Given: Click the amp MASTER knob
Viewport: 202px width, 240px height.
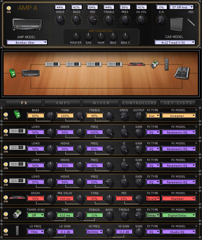Looking at the screenshot, I should coord(76,36).
